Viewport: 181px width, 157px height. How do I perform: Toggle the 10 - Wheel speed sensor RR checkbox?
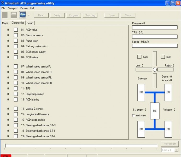pos(16,83)
